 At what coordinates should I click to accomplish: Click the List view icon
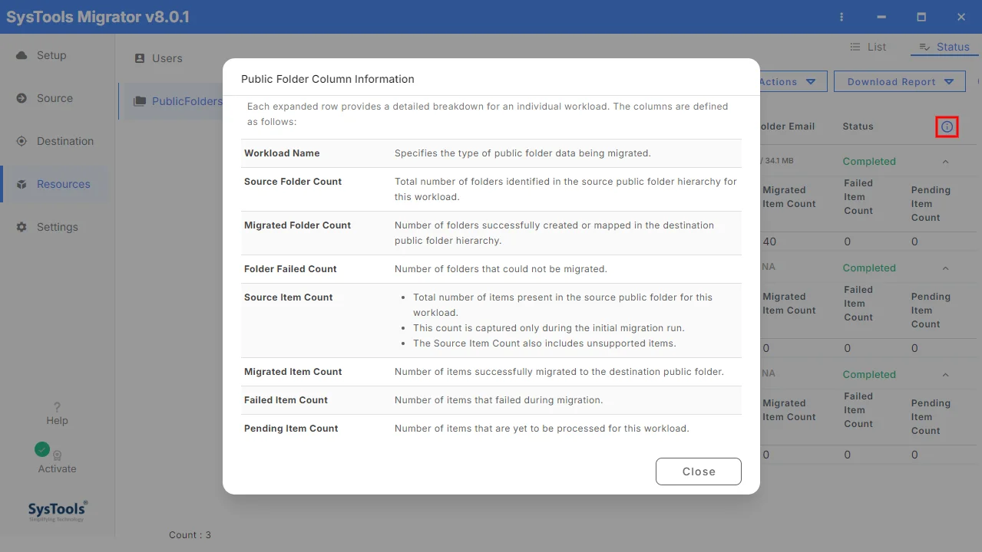855,47
